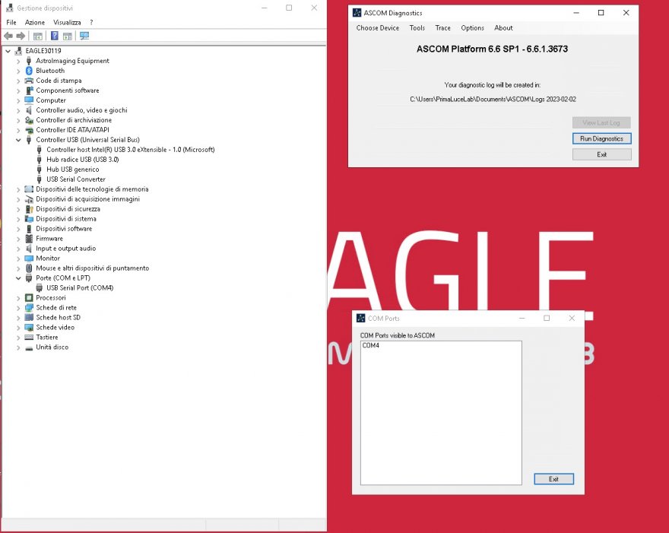Expand AstroImaging Equipment category

tap(18, 61)
